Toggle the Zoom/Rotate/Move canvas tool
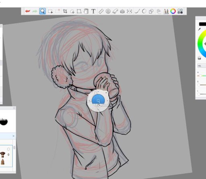The width and height of the screenshot is (206, 179). click(42, 11)
